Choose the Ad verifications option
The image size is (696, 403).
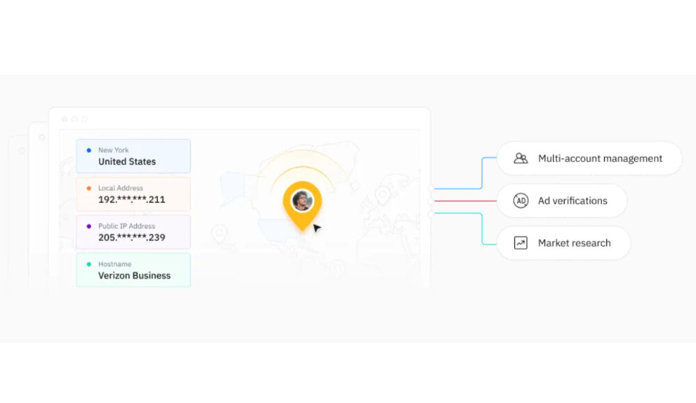pos(562,201)
